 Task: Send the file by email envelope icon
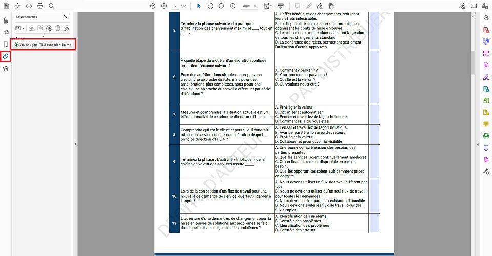pyautogui.click(x=474, y=6)
